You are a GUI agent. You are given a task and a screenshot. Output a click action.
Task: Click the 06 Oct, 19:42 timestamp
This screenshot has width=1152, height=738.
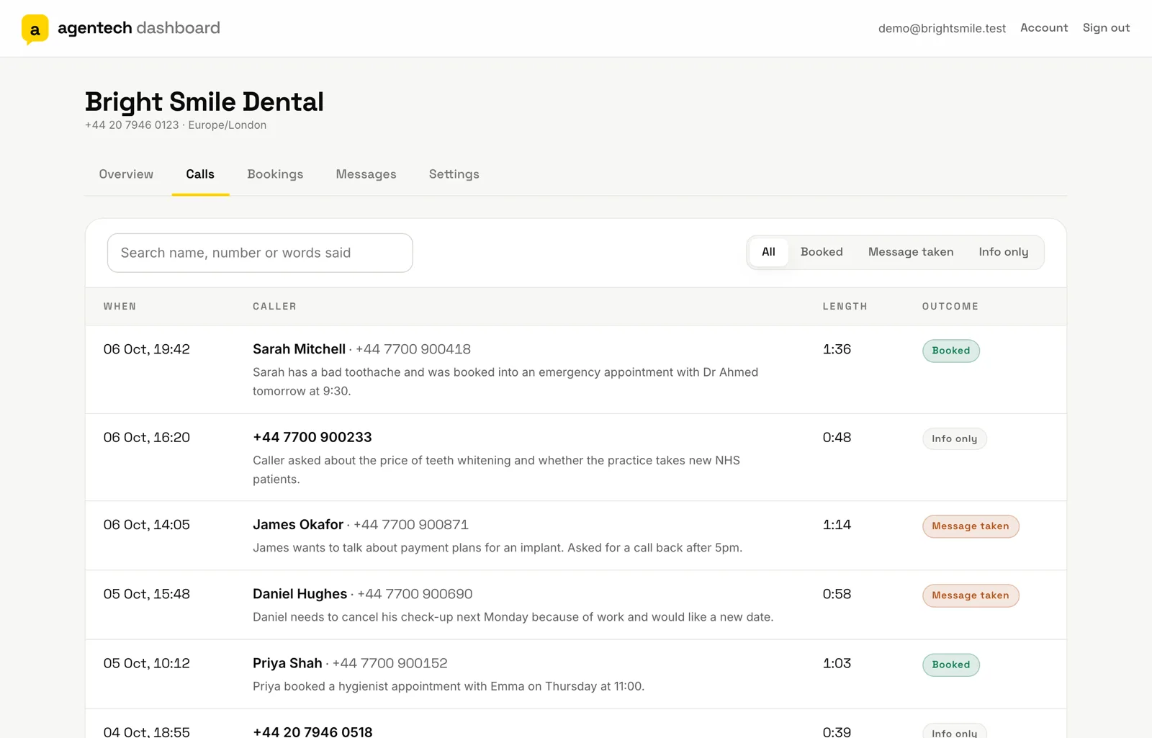tap(147, 349)
